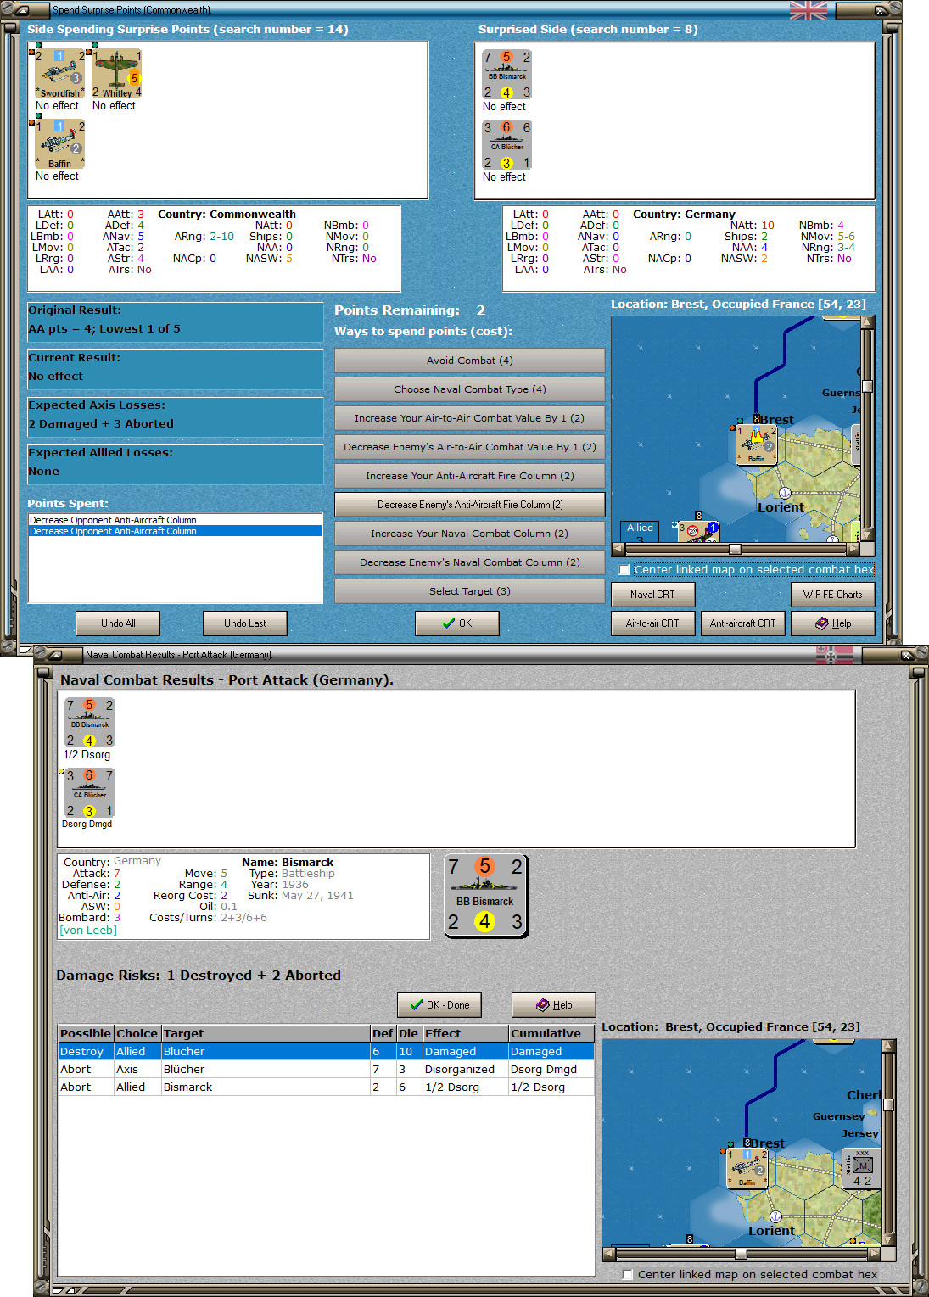Click the British flag in Spend Surprise Points title bar
Screen dimensions: 929x1297
click(x=808, y=10)
